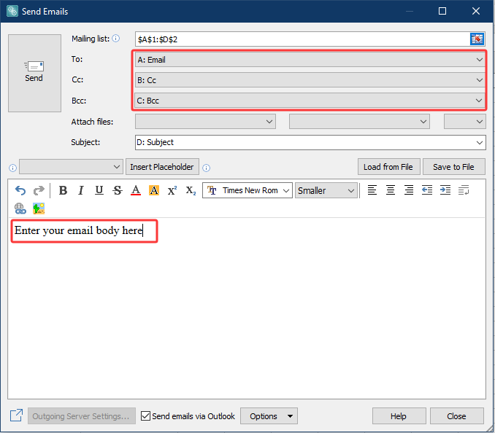
Task: Apply italic formatting
Action: pos(81,190)
